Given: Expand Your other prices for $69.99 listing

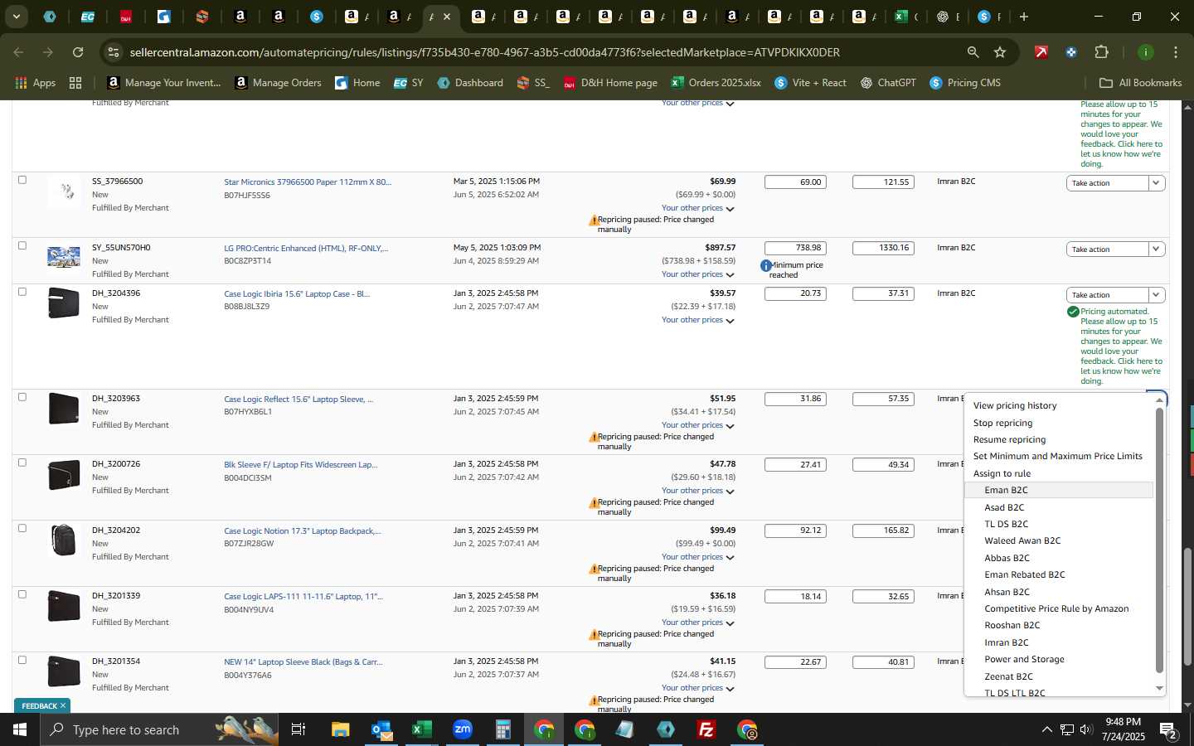Looking at the screenshot, I should (x=698, y=208).
